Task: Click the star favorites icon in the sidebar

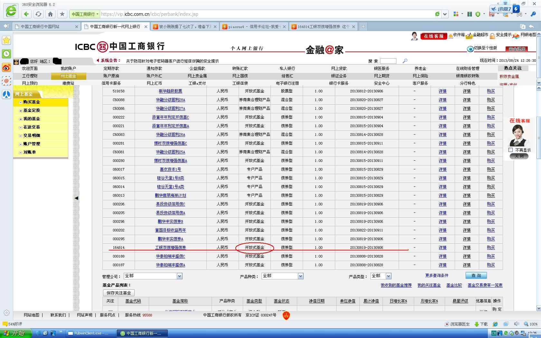Action: (6, 40)
